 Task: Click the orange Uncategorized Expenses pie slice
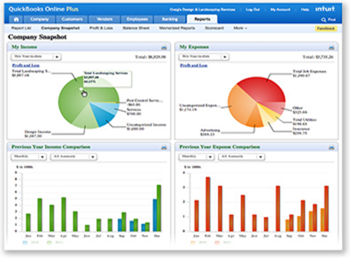coord(240,104)
